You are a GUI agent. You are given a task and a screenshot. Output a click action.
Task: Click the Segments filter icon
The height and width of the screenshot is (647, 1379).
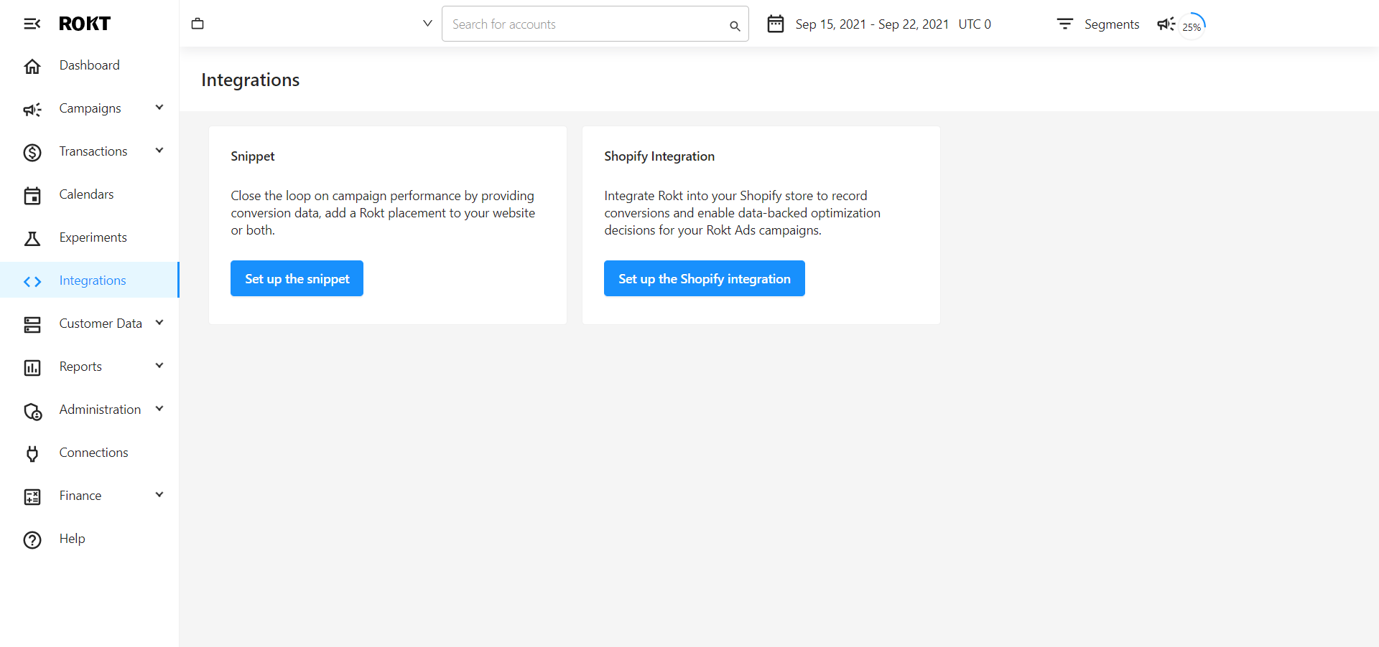1064,24
